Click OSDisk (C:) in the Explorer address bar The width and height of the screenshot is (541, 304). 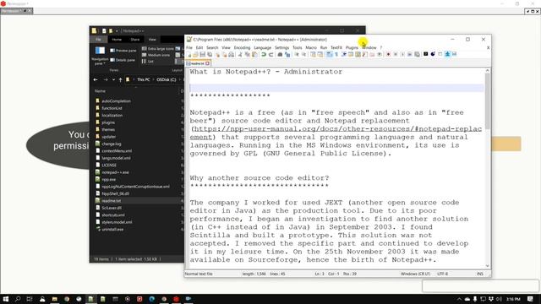tap(166, 79)
